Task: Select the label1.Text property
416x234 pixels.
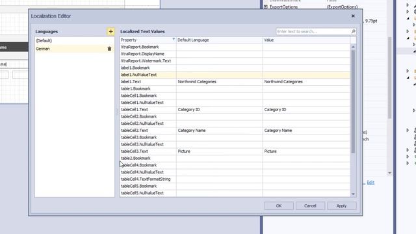Action: point(148,82)
